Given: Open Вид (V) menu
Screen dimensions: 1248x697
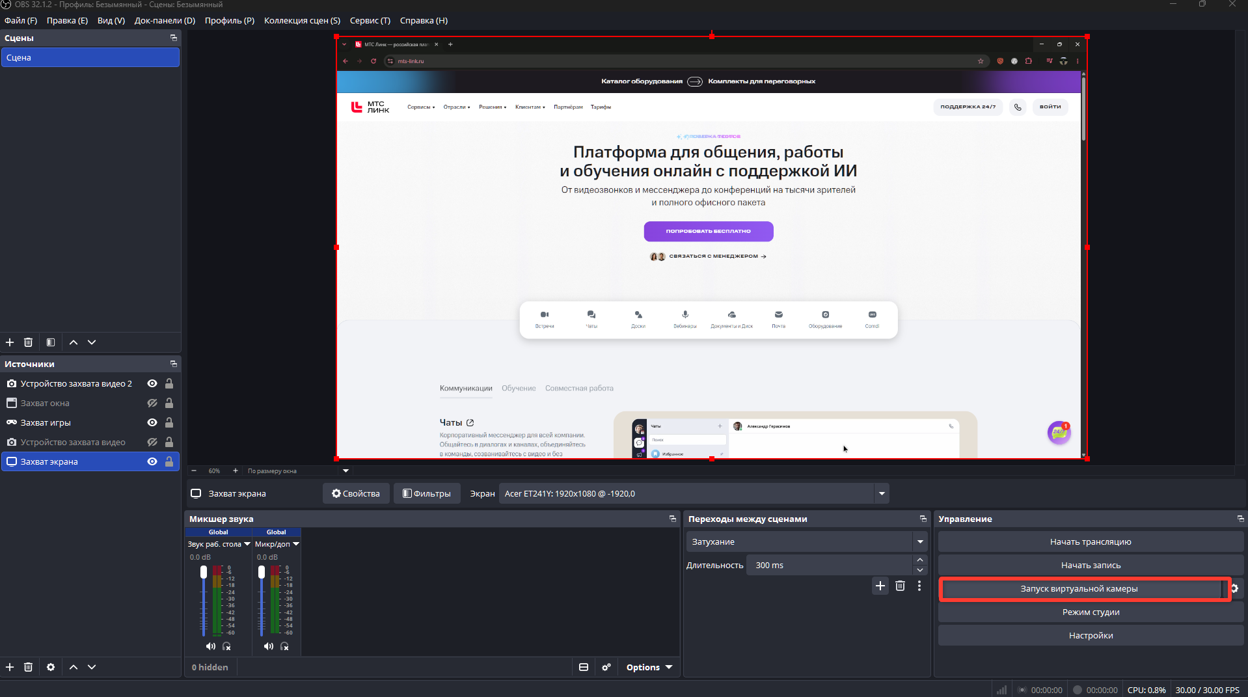Looking at the screenshot, I should click(111, 20).
